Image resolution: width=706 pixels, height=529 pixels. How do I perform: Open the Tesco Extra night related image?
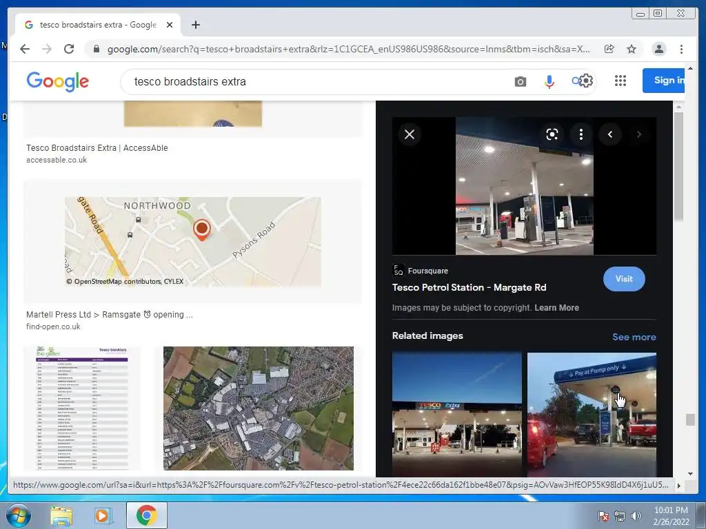click(456, 414)
